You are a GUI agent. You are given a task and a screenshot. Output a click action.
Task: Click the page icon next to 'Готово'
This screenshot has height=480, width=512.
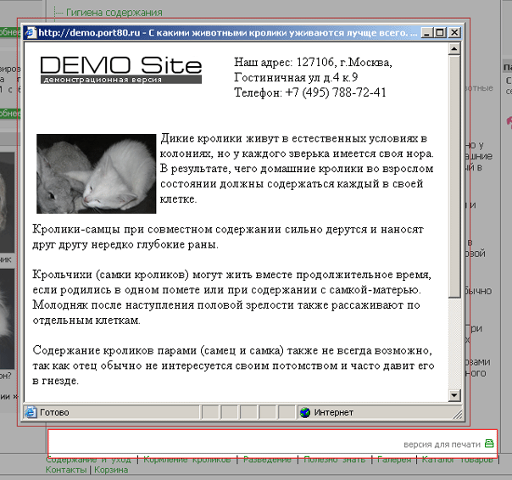pyautogui.click(x=31, y=412)
